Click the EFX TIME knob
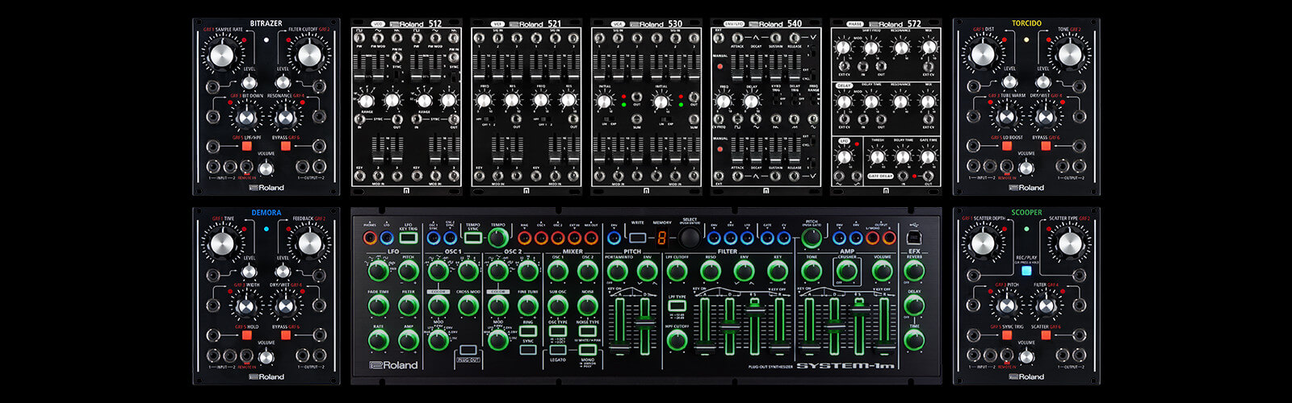This screenshot has height=403, width=1292. 914,339
